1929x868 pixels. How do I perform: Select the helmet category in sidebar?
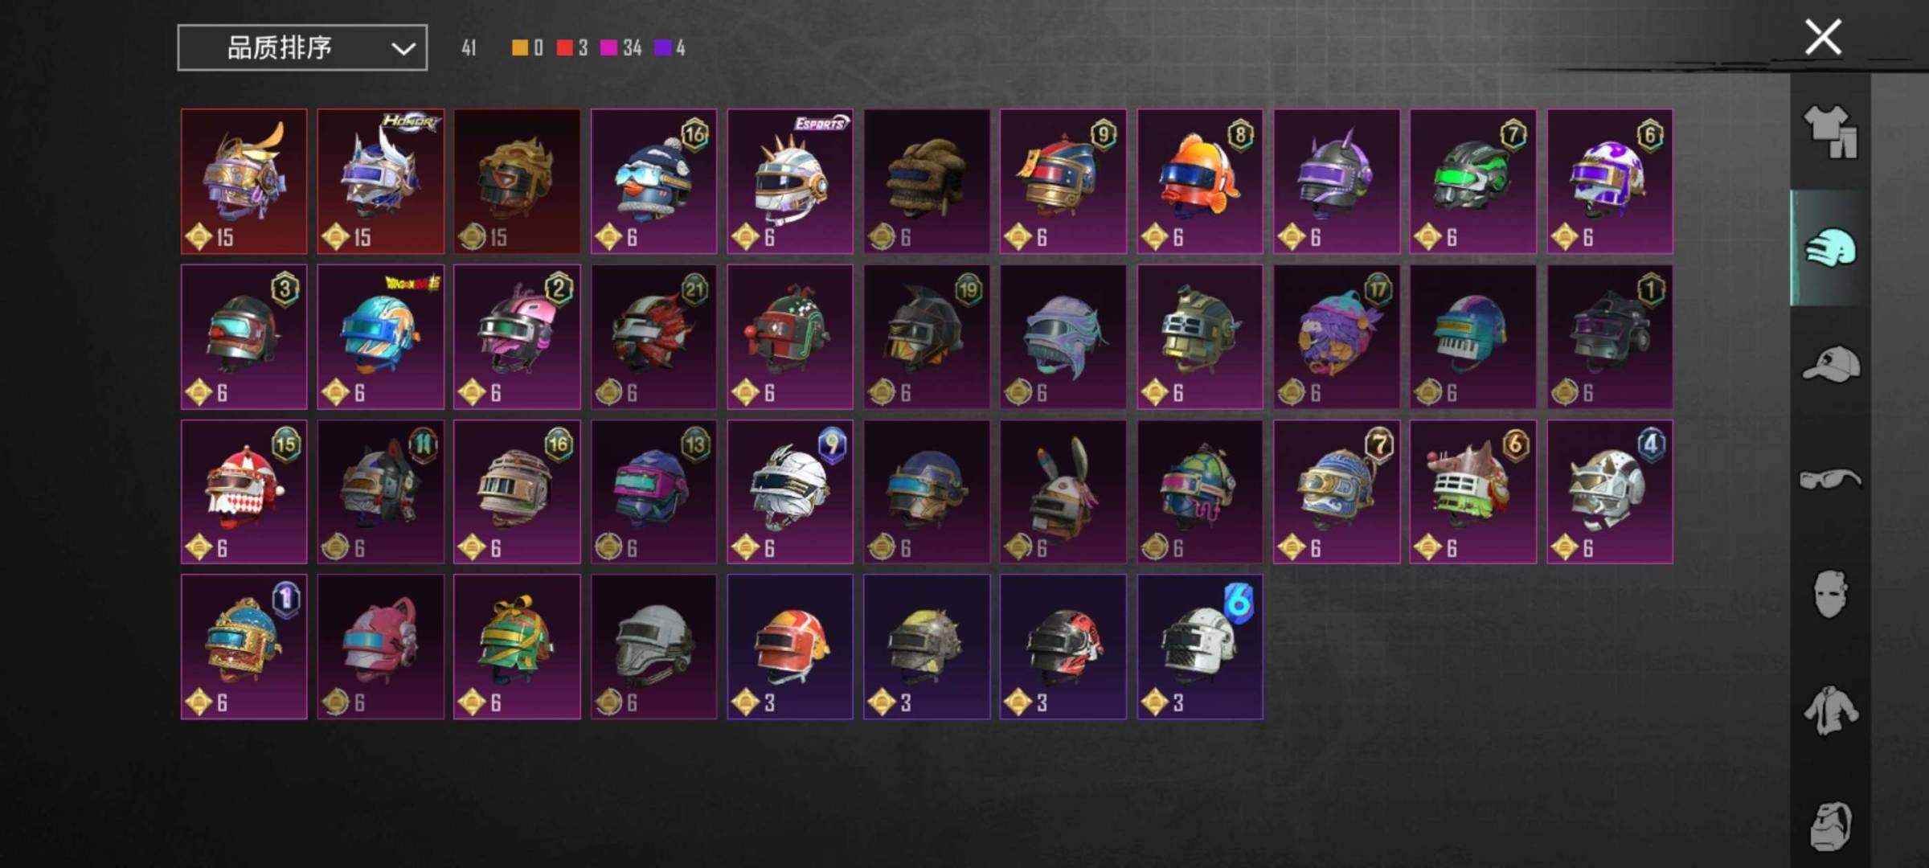tap(1831, 248)
